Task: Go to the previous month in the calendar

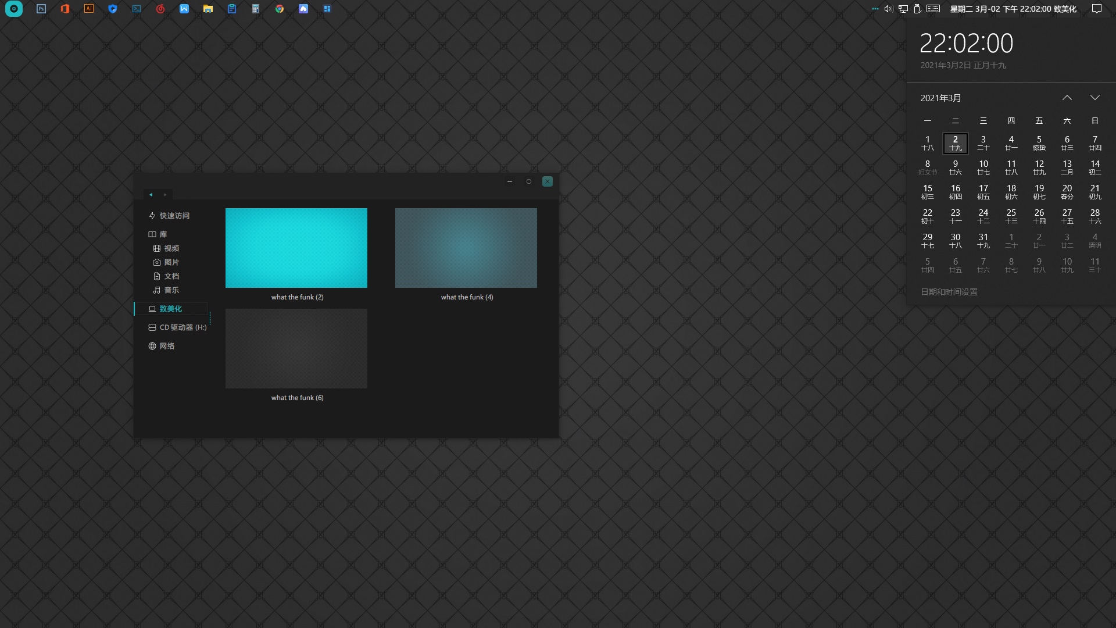Action: tap(1067, 98)
